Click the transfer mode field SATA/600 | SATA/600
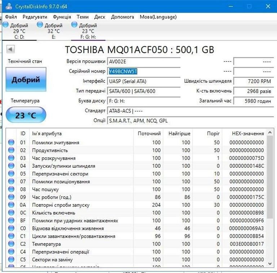The height and width of the screenshot is (273, 277). (144, 91)
